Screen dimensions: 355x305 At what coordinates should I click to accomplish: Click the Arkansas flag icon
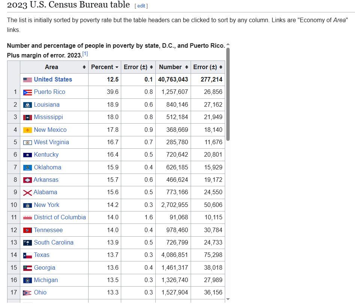click(27, 180)
